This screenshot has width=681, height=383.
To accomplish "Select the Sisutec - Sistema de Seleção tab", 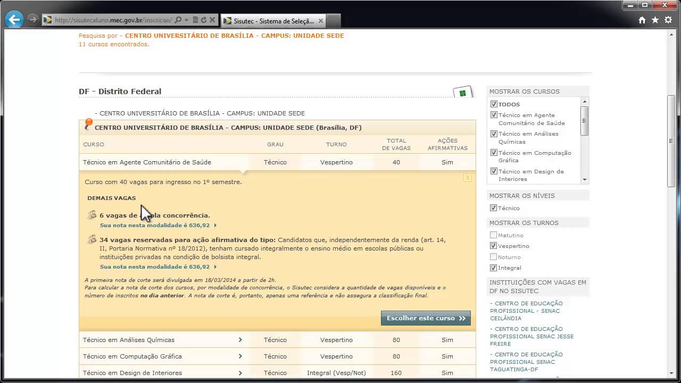I will (x=272, y=21).
